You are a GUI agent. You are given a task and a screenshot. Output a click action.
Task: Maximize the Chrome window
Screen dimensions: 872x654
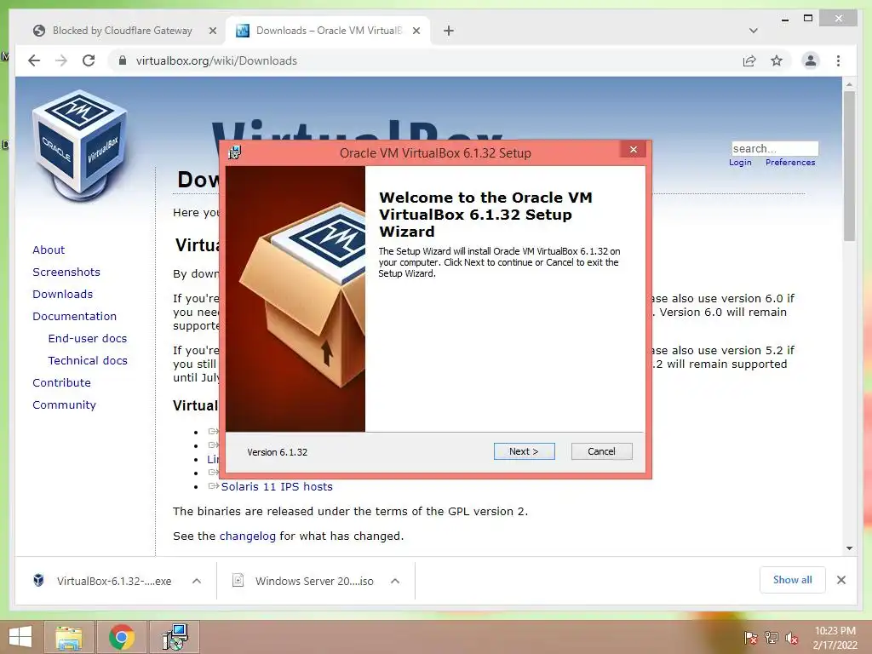808,19
